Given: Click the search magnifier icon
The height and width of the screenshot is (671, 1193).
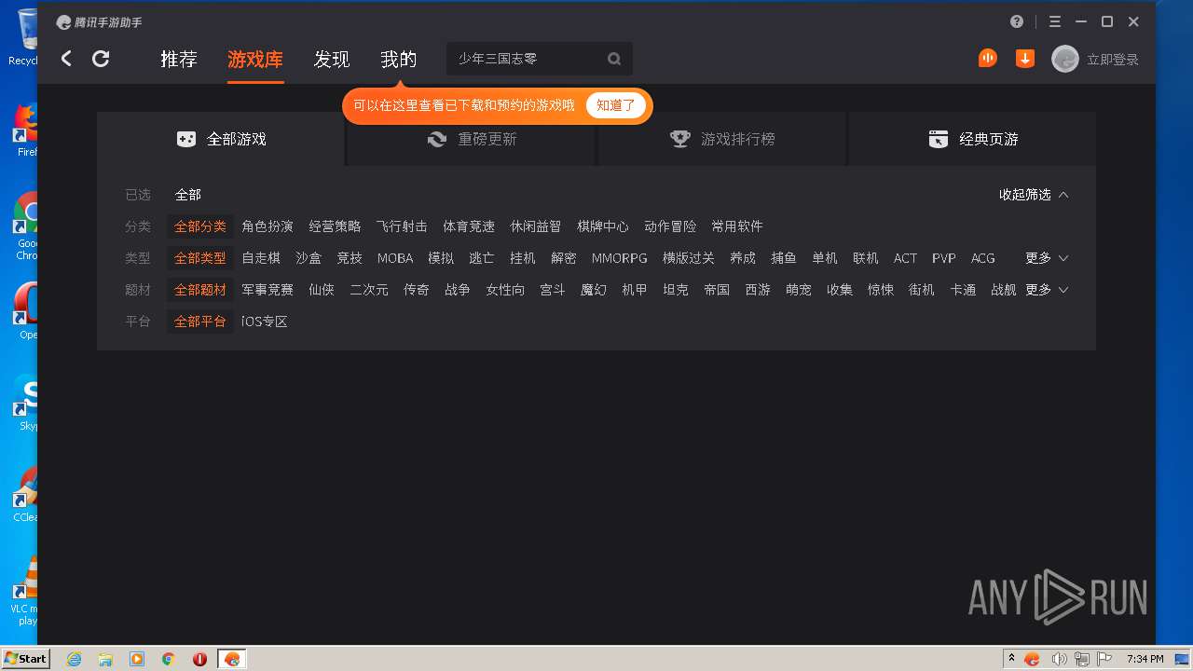Looking at the screenshot, I should pos(614,59).
